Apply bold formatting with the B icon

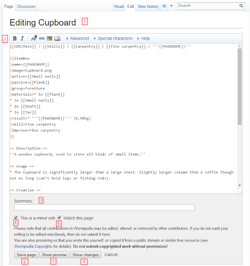[x=15, y=38]
